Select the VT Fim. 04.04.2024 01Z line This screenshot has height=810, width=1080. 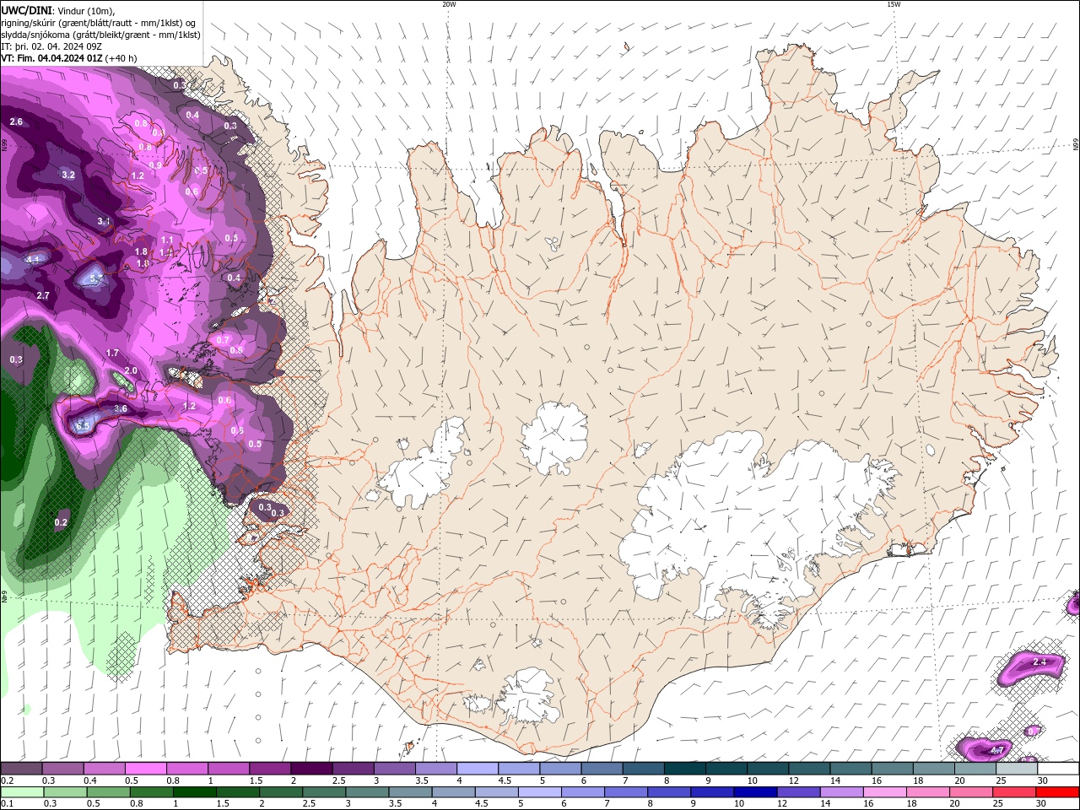click(x=69, y=58)
